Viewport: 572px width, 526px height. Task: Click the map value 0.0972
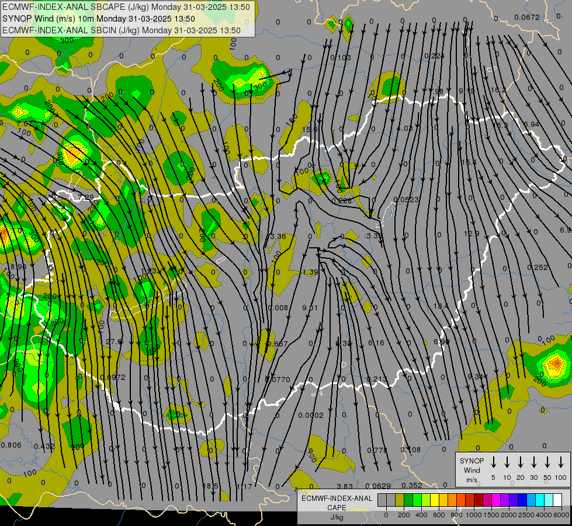coord(113,377)
